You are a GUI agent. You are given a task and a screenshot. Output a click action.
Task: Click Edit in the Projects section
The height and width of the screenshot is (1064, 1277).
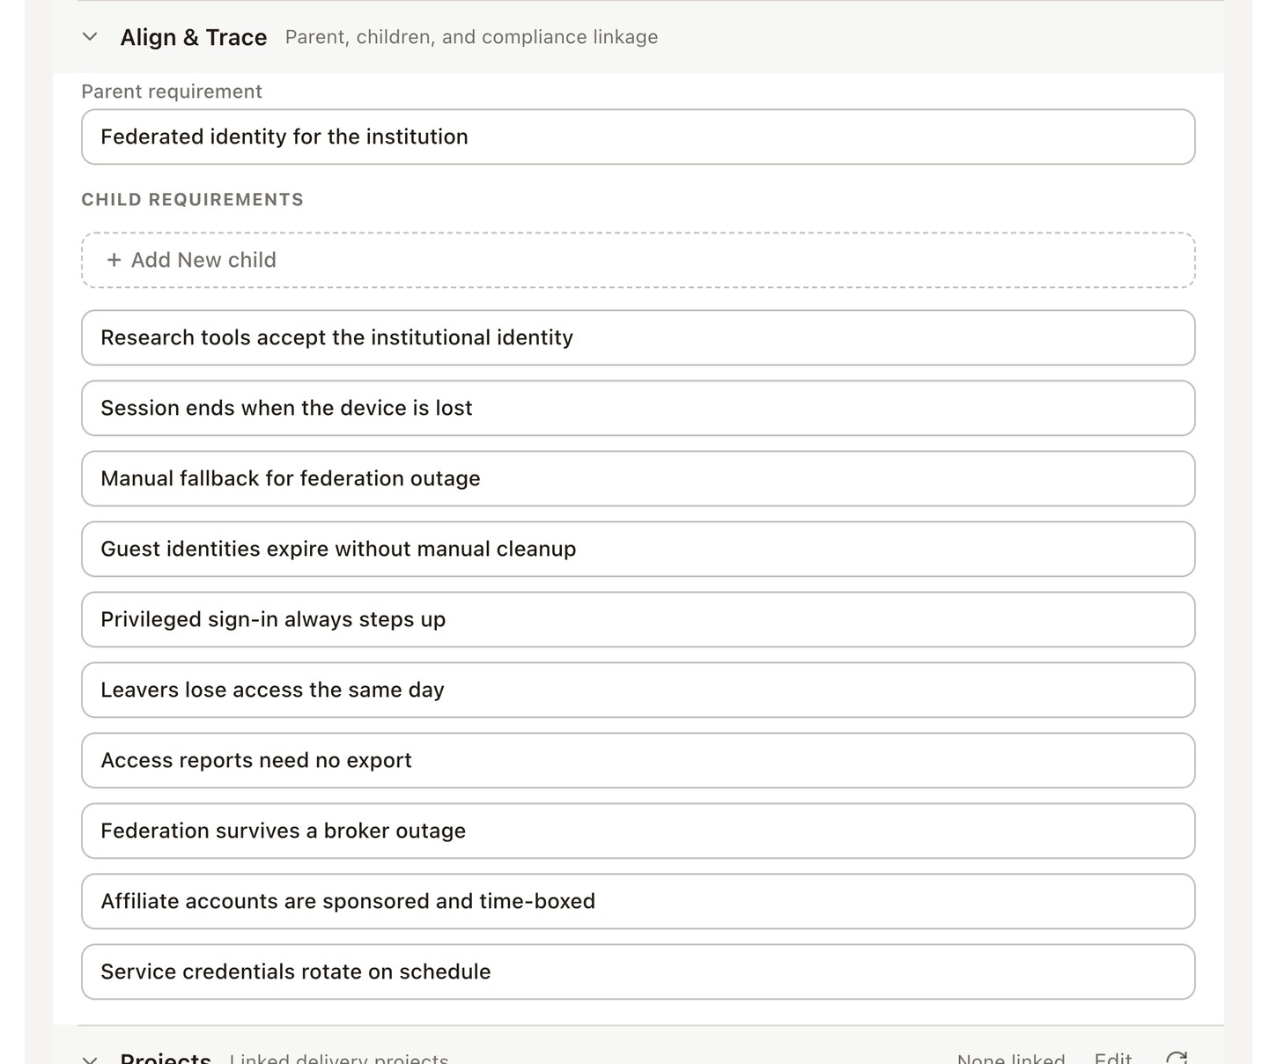(x=1113, y=1057)
